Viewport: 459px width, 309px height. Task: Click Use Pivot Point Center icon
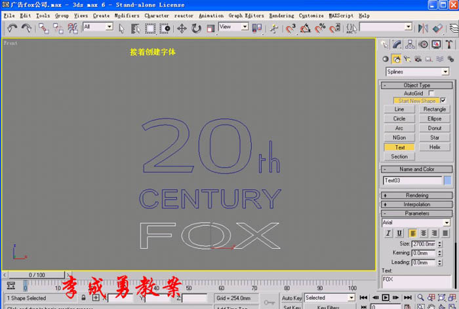pyautogui.click(x=257, y=28)
